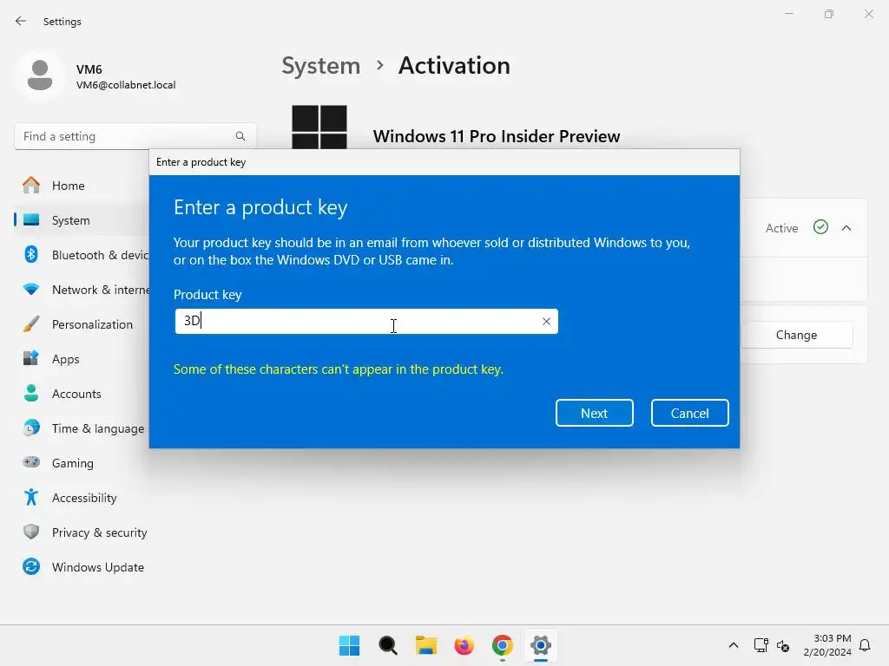
Task: Open the clock showing 3:03 PM
Action: click(x=827, y=645)
